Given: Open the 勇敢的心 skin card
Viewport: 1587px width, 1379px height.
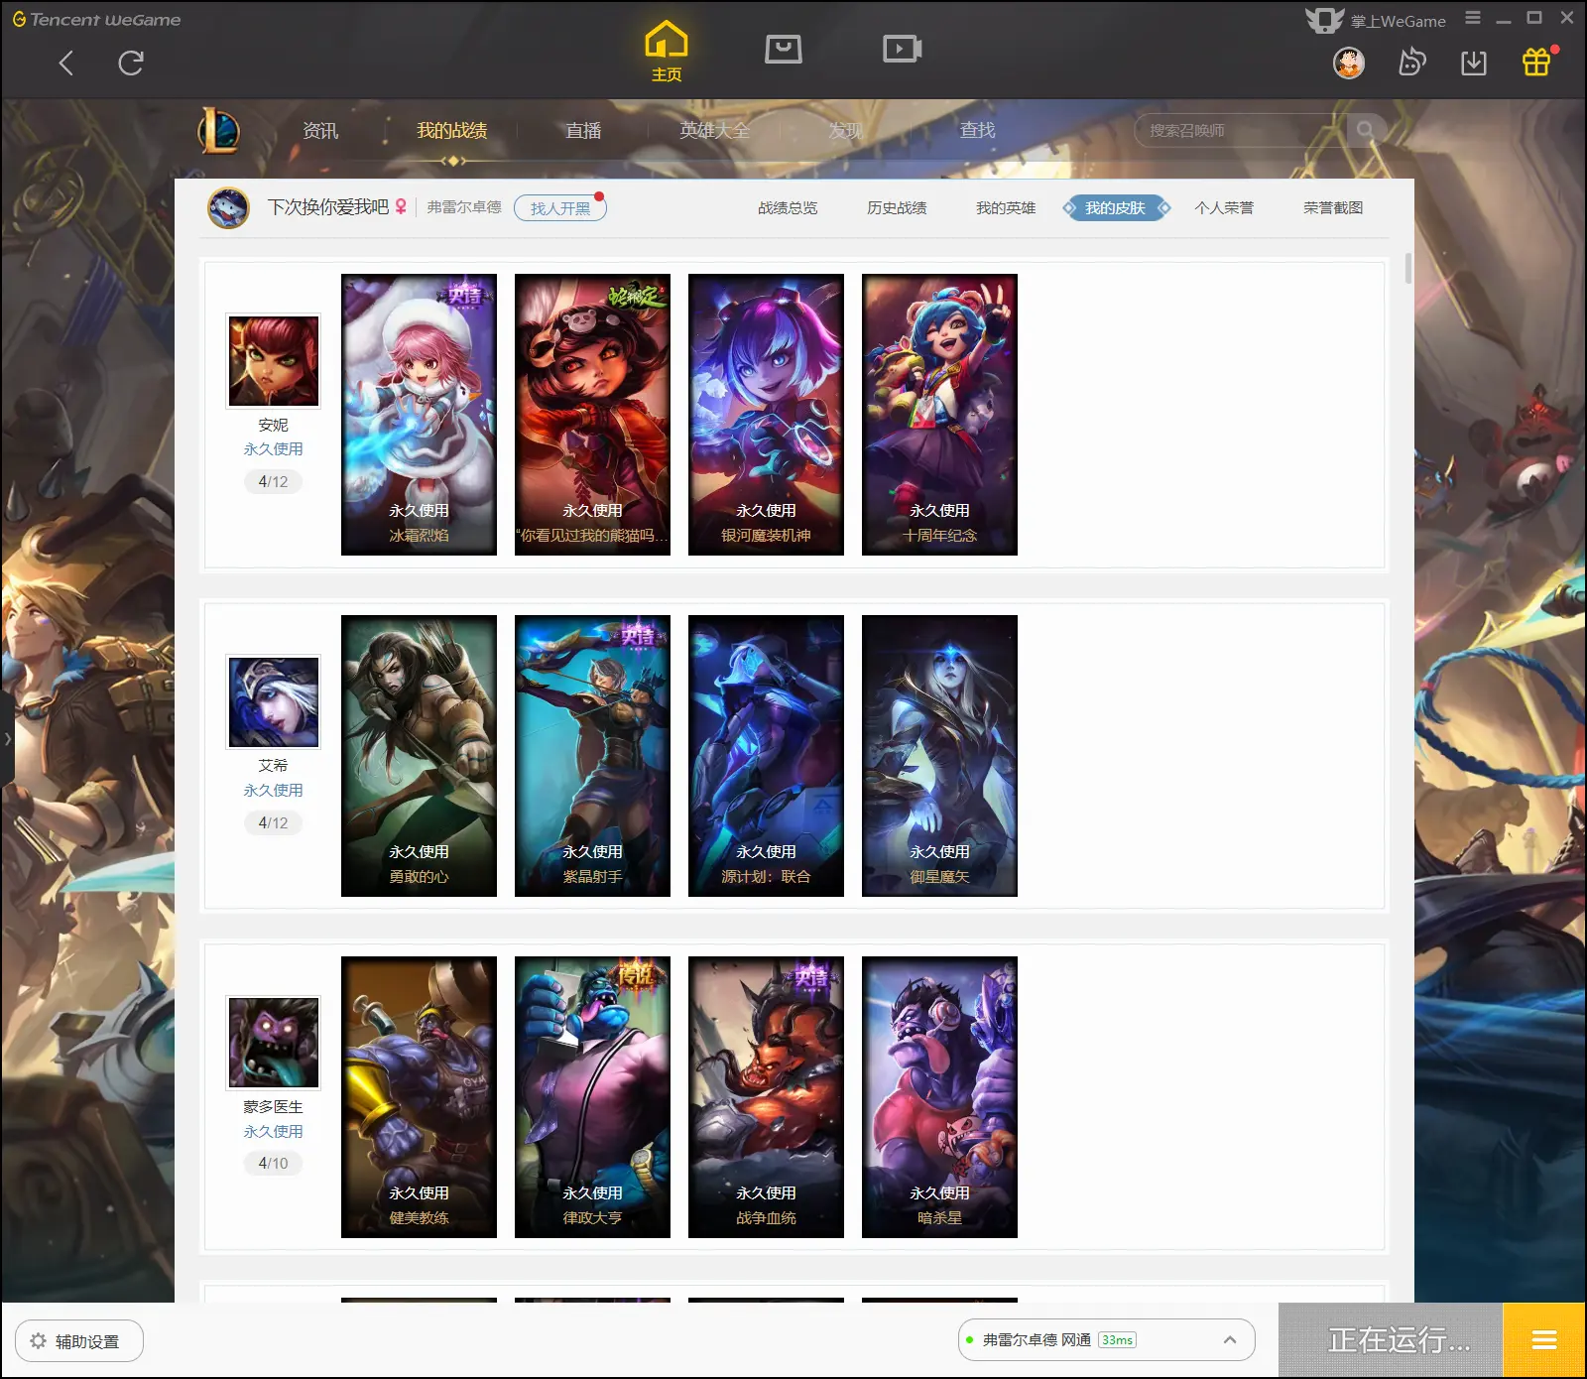Looking at the screenshot, I should point(419,756).
